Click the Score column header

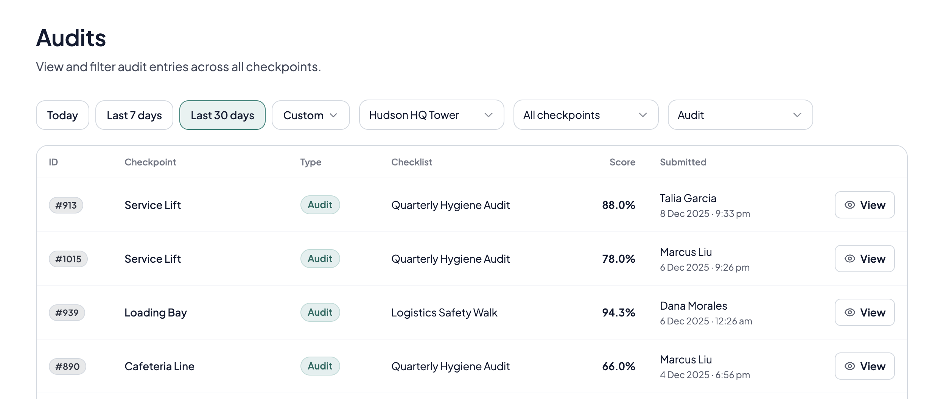(622, 162)
